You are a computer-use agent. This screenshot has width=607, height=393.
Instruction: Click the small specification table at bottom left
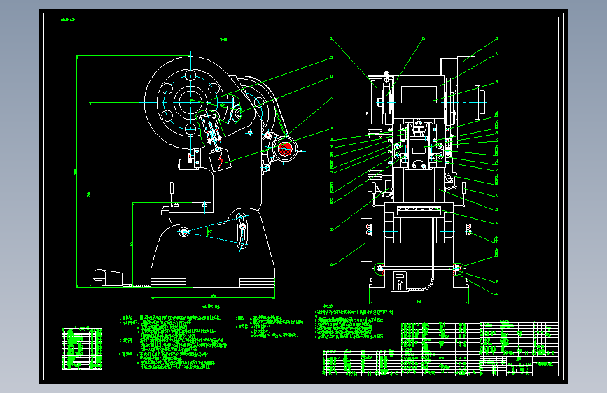coord(82,349)
